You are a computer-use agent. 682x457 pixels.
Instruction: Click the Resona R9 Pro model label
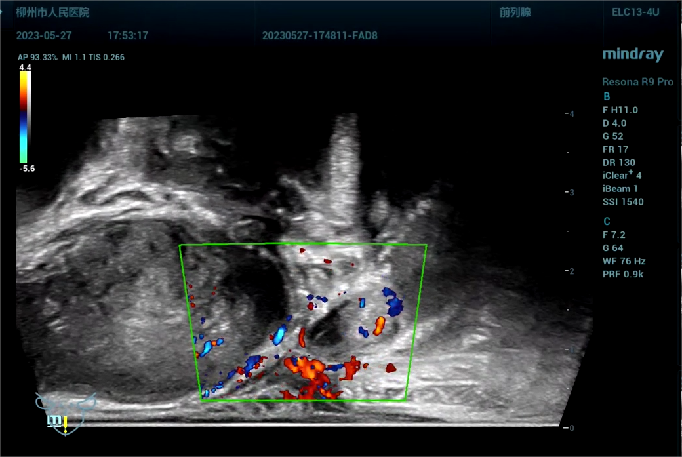tap(637, 82)
